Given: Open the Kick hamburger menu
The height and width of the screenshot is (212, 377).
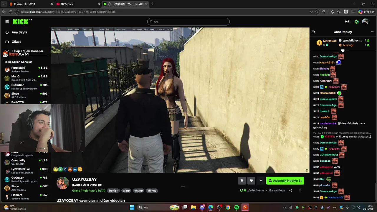Looking at the screenshot, I should point(7,21).
